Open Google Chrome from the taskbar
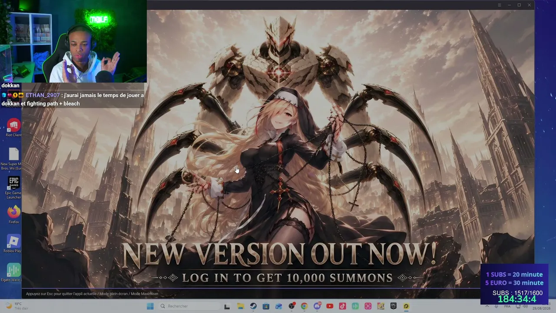The image size is (556, 313). click(304, 306)
